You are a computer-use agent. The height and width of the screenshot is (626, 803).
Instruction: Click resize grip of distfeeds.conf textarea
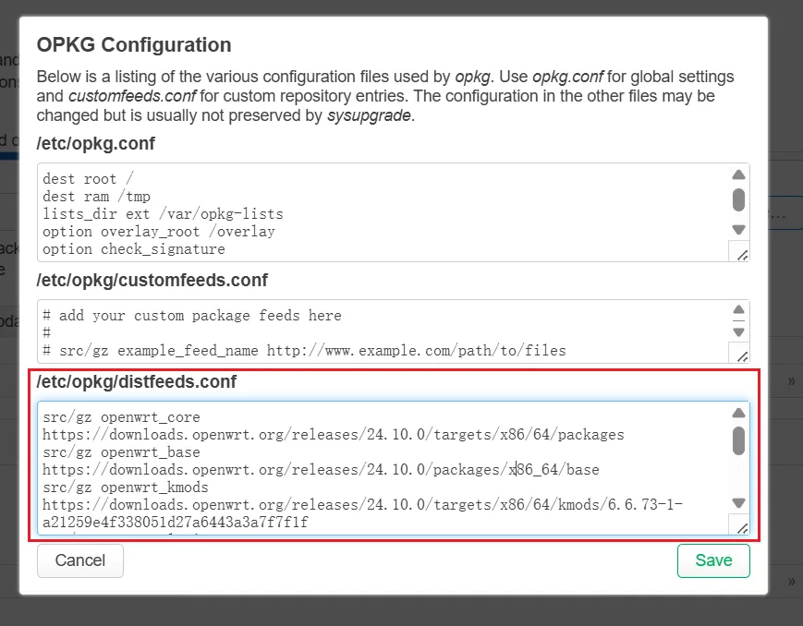[739, 524]
